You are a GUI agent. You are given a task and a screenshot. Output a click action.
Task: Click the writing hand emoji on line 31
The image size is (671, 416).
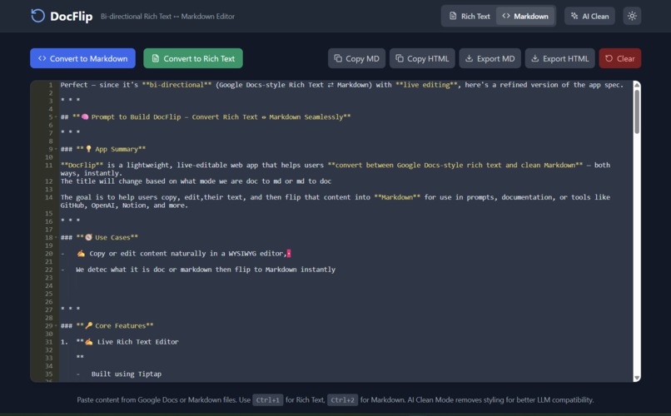[x=88, y=342]
